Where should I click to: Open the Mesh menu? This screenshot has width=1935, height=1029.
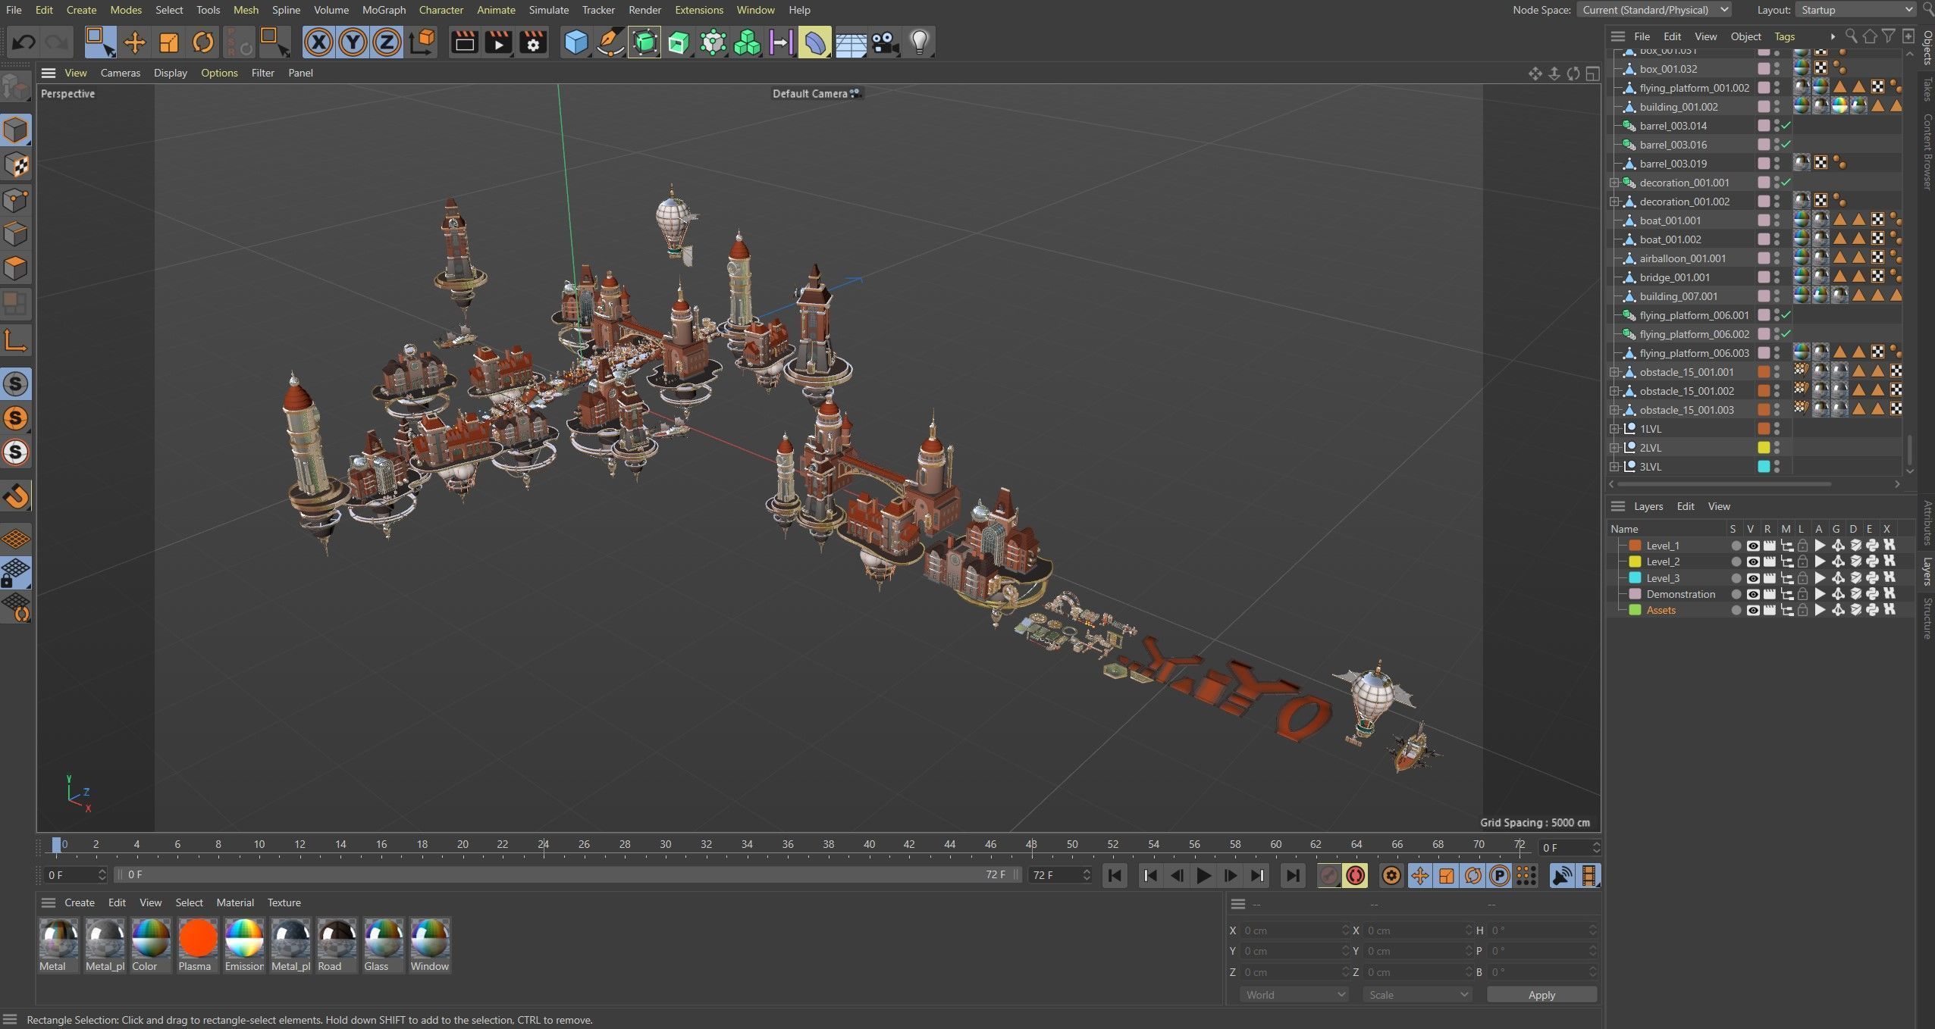pos(246,10)
